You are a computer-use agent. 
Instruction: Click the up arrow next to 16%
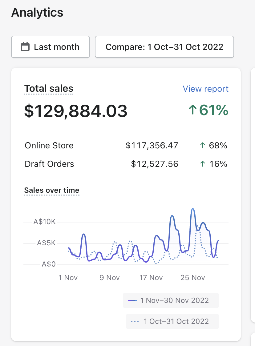[202, 164]
